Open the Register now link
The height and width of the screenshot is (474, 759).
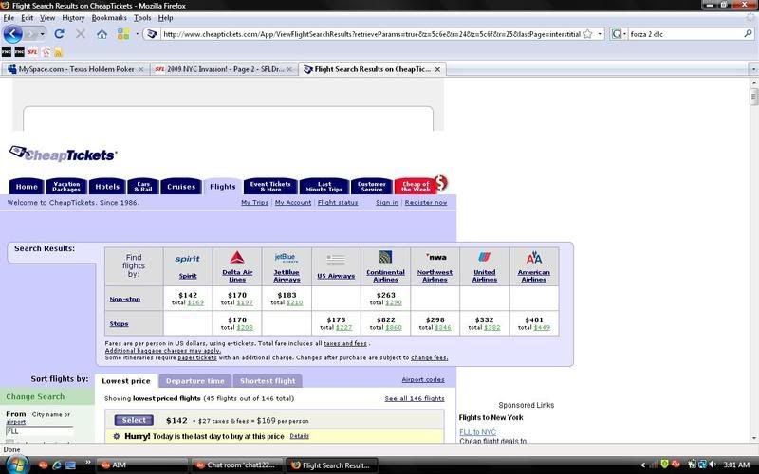[425, 203]
